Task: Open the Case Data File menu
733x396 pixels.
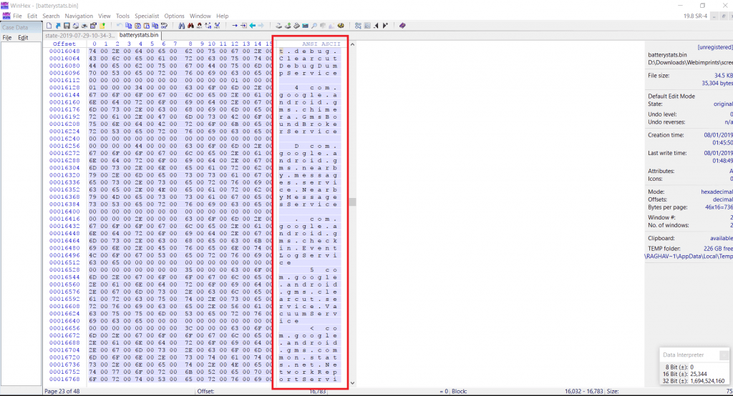Action: click(7, 37)
